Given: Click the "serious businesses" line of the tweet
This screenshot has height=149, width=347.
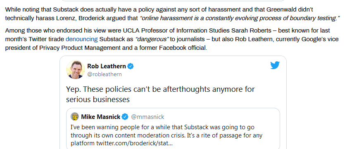Looking at the screenshot, I should (97, 100).
